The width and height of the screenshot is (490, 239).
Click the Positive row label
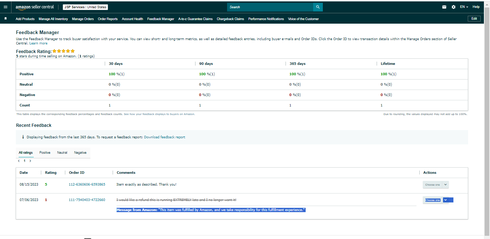pyautogui.click(x=27, y=74)
